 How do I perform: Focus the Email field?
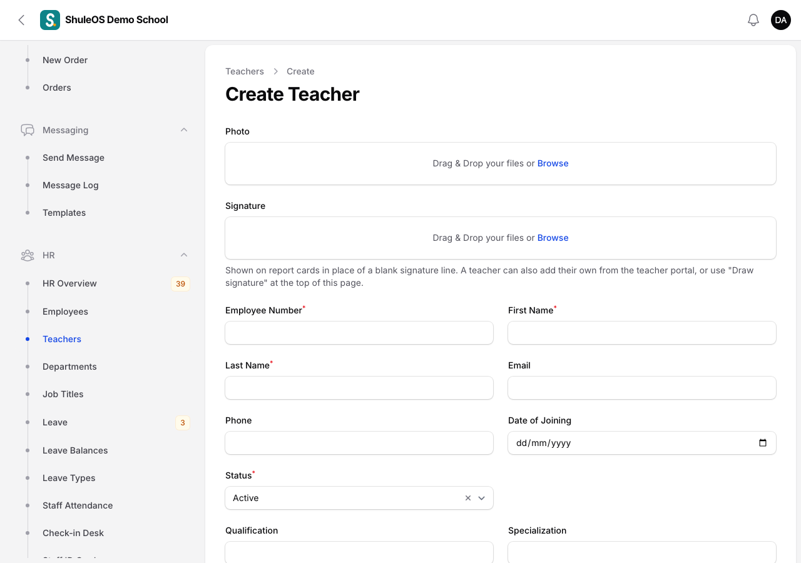tap(642, 388)
